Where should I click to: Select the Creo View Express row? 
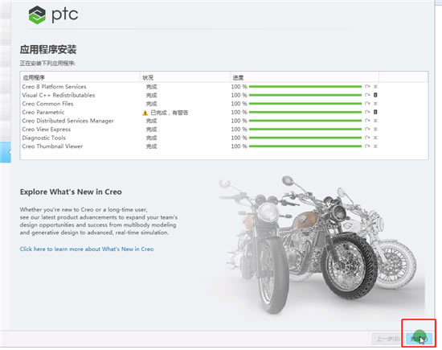click(x=224, y=129)
